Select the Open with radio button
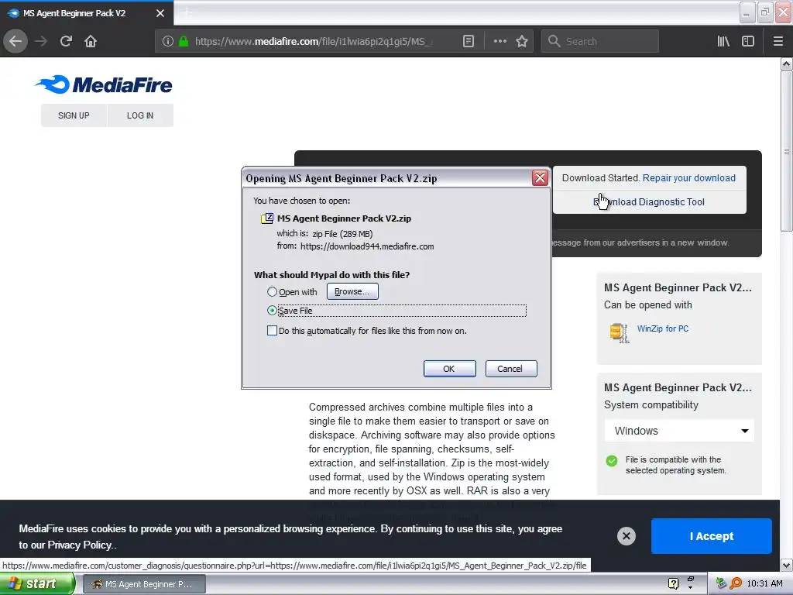 [272, 292]
